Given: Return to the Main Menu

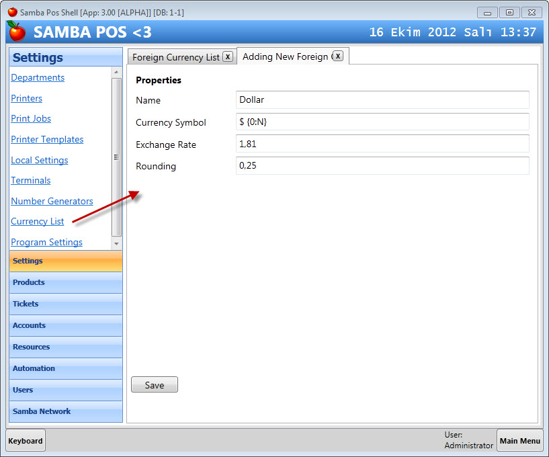Looking at the screenshot, I should click(x=519, y=441).
